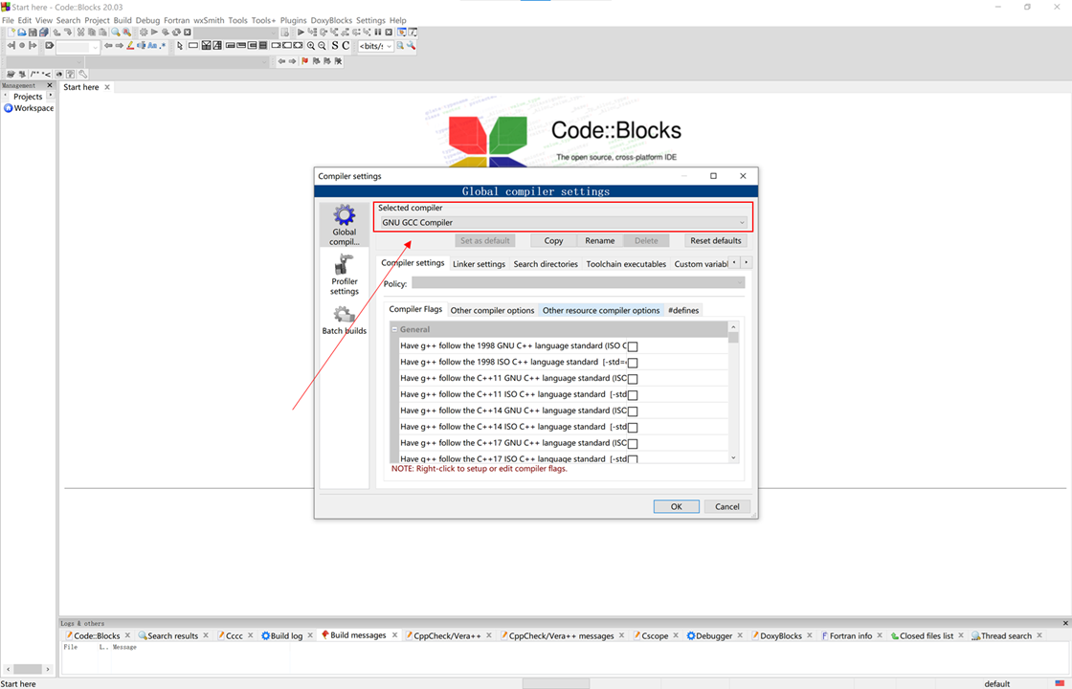Image resolution: width=1072 pixels, height=689 pixels.
Task: Click the Toggle bookmark red flag icon
Action: click(305, 61)
